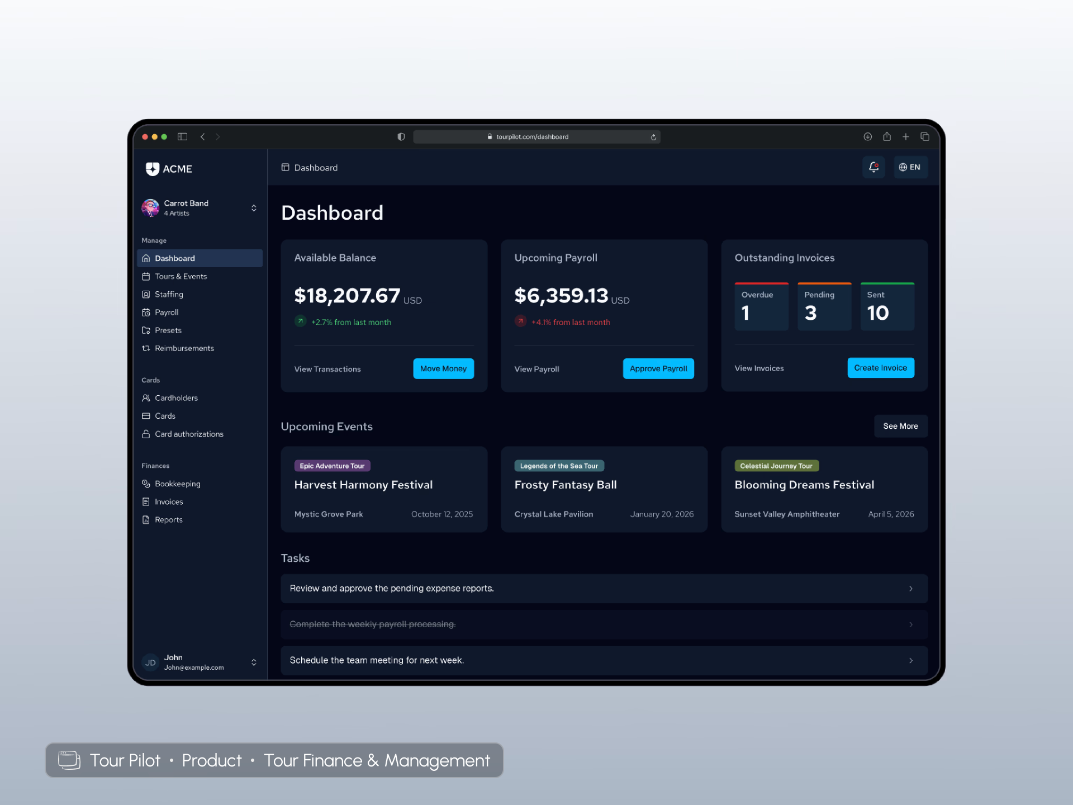This screenshot has width=1073, height=805.
Task: Click the ACME shield logo
Action: (x=152, y=169)
